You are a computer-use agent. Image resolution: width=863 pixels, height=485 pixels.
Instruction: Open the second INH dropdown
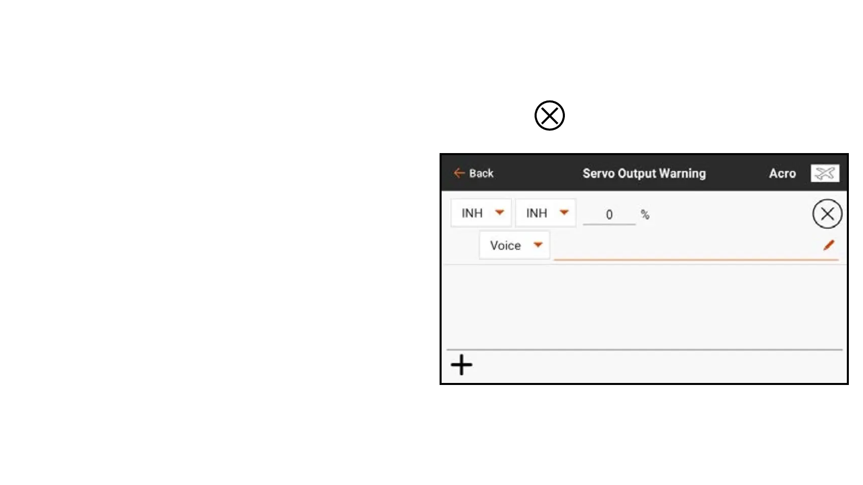click(x=546, y=213)
